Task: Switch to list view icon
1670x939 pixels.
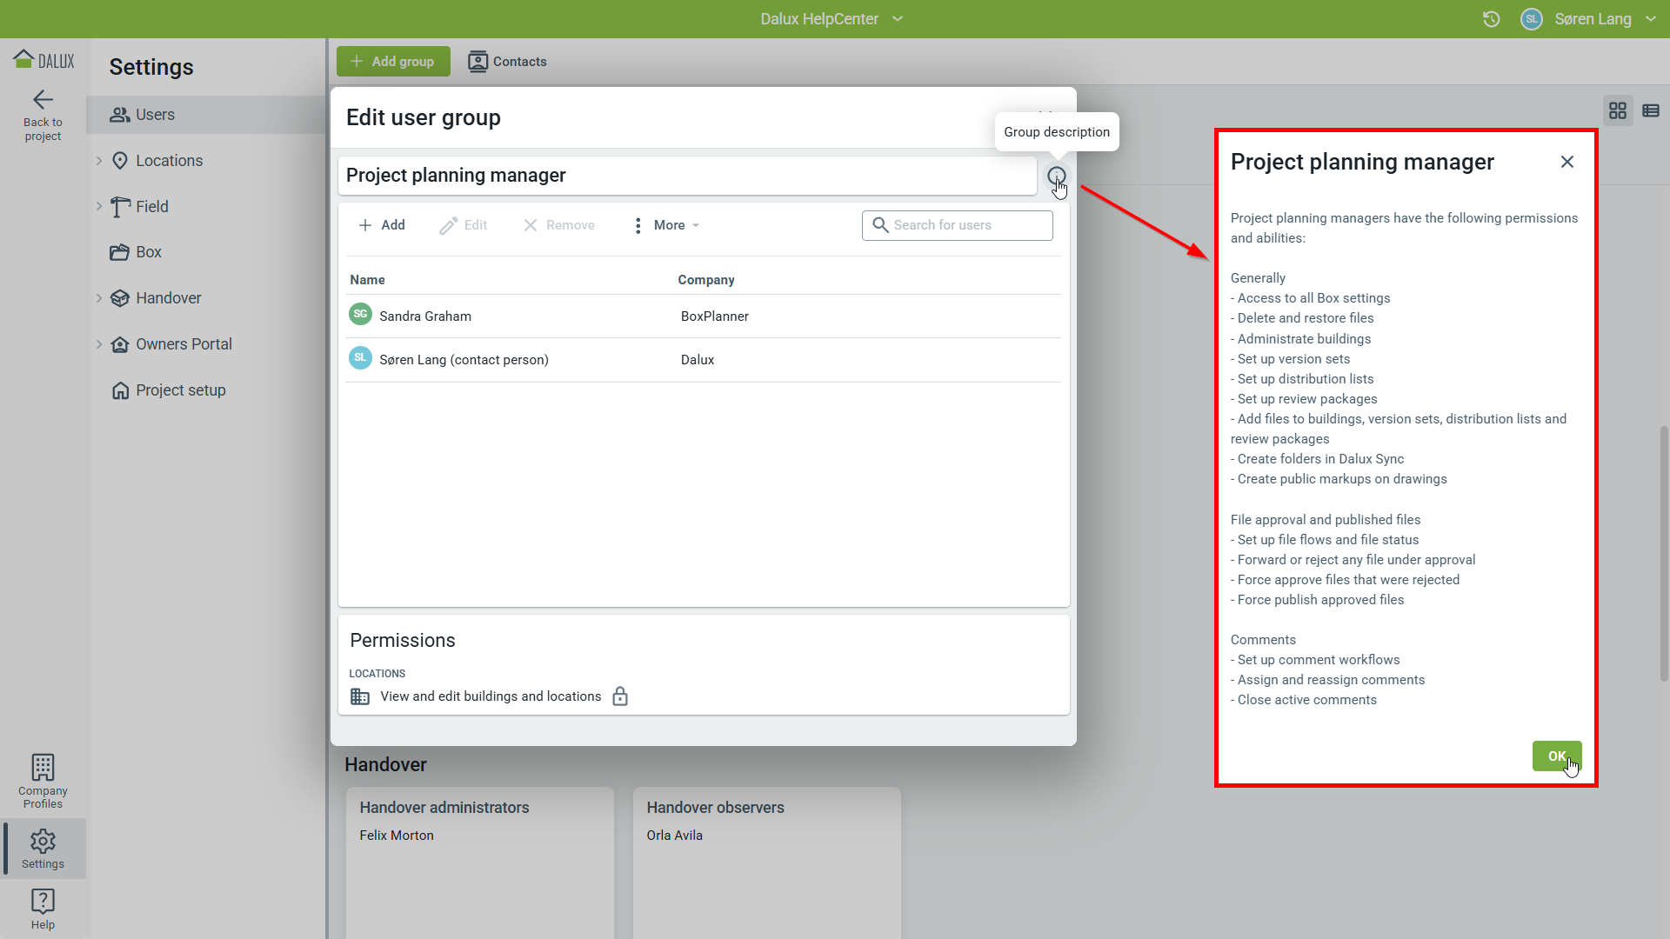Action: point(1650,110)
